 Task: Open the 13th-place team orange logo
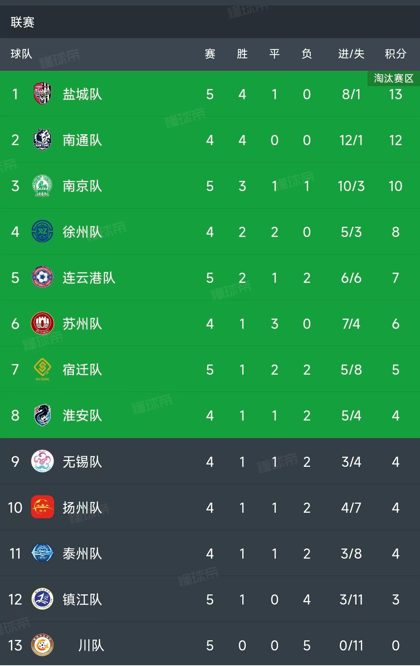42,645
